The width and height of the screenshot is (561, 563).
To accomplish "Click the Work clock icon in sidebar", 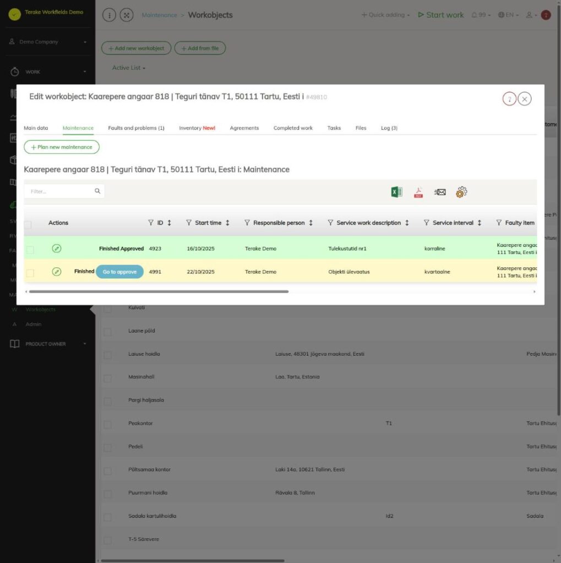I will click(x=15, y=72).
